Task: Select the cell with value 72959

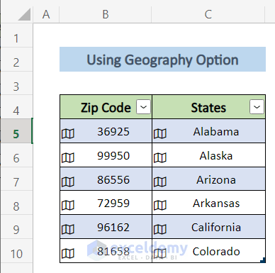Action: (x=106, y=203)
